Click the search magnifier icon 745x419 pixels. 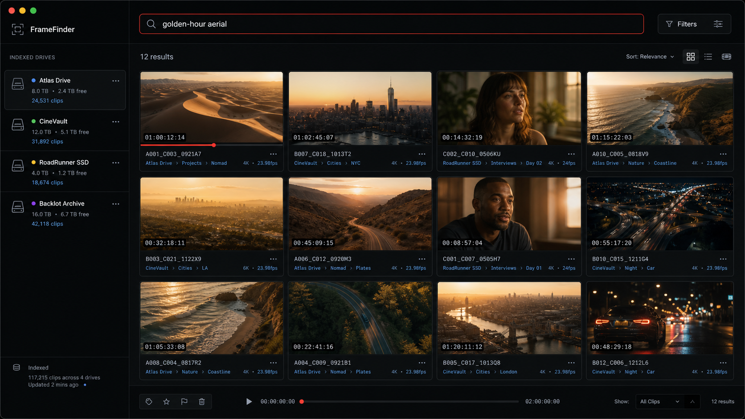click(x=151, y=24)
